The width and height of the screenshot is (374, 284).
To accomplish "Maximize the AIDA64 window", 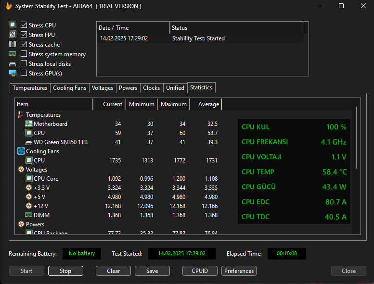I will tap(341, 6).
